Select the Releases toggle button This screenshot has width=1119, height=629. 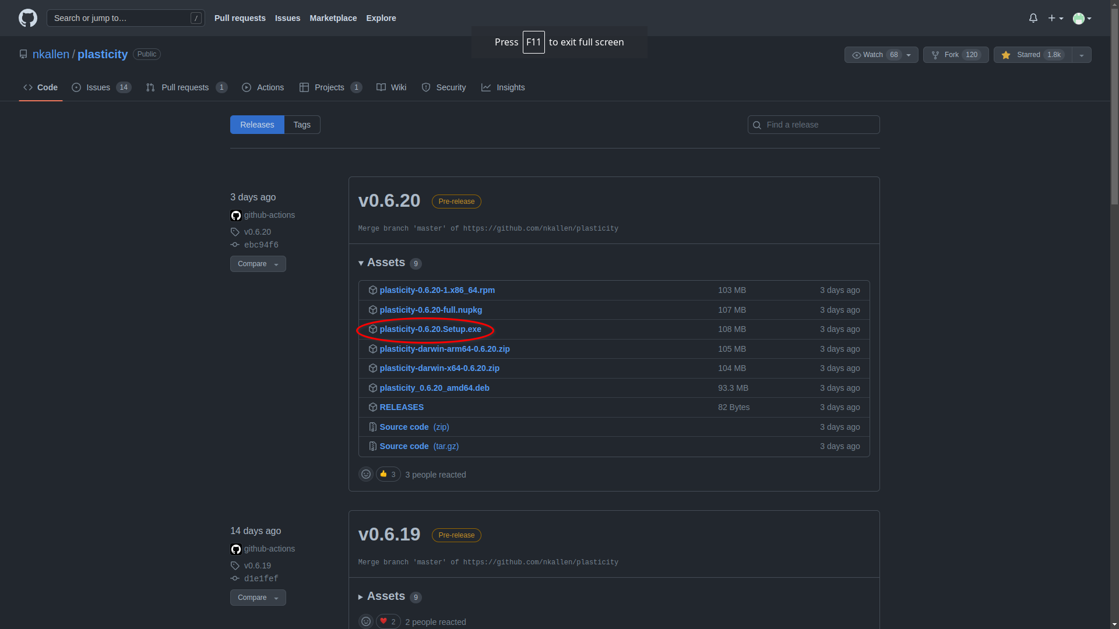257,125
